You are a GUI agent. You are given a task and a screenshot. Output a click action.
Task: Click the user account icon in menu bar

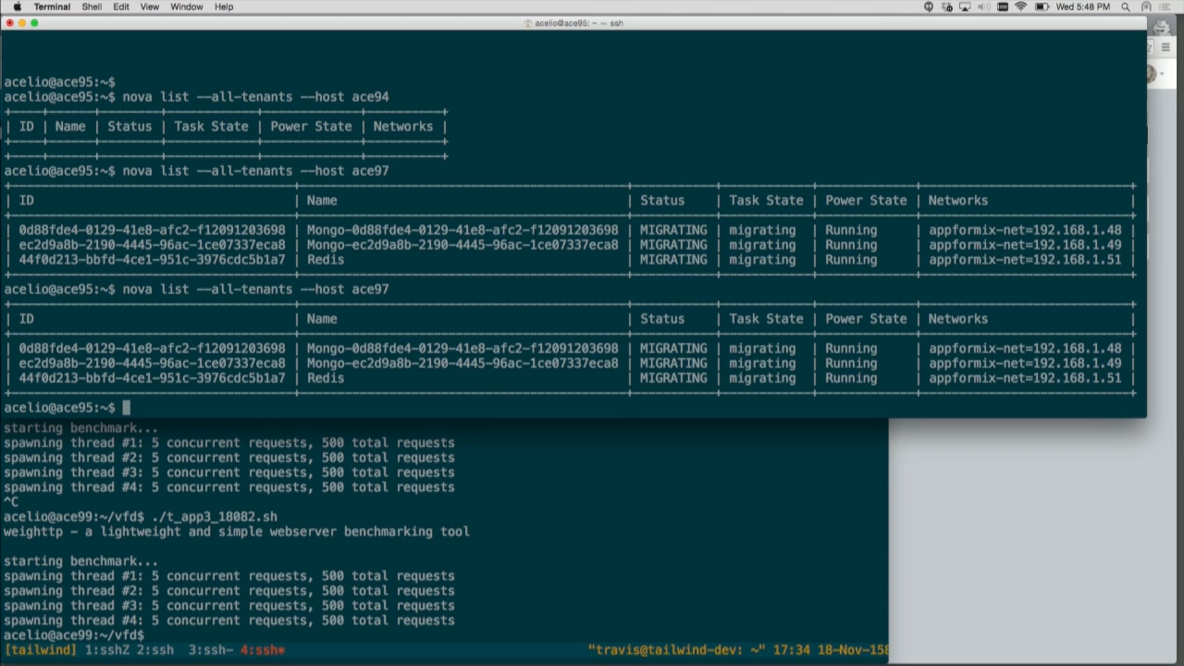[1146, 7]
